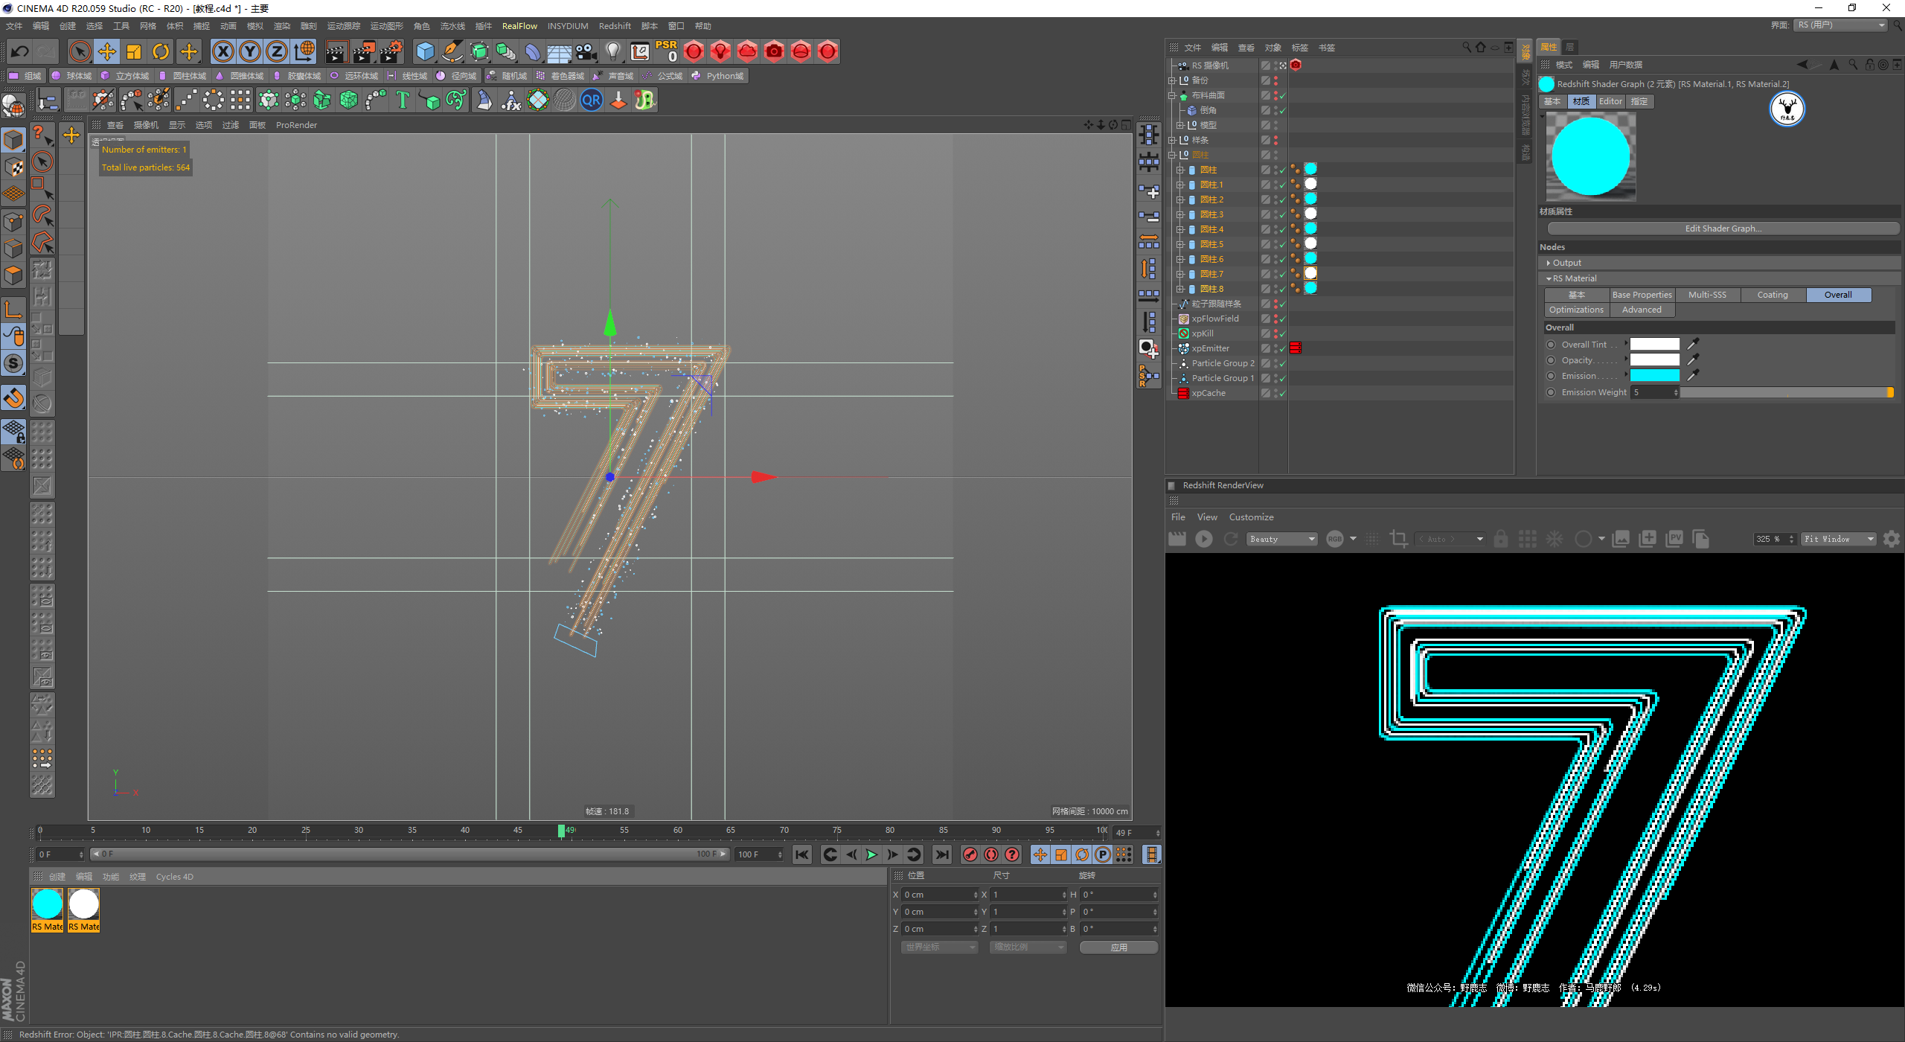Click the cyan Emission color swatch
The width and height of the screenshot is (1905, 1042).
pyautogui.click(x=1654, y=376)
